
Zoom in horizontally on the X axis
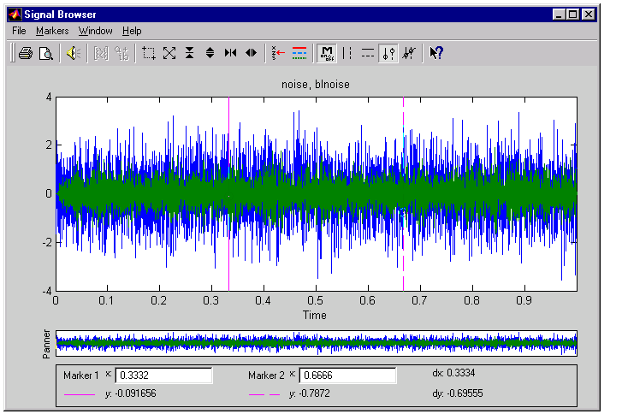click(x=230, y=53)
